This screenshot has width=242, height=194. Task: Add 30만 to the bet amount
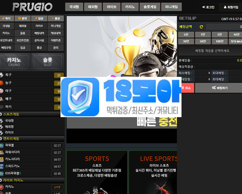click(x=186, y=41)
